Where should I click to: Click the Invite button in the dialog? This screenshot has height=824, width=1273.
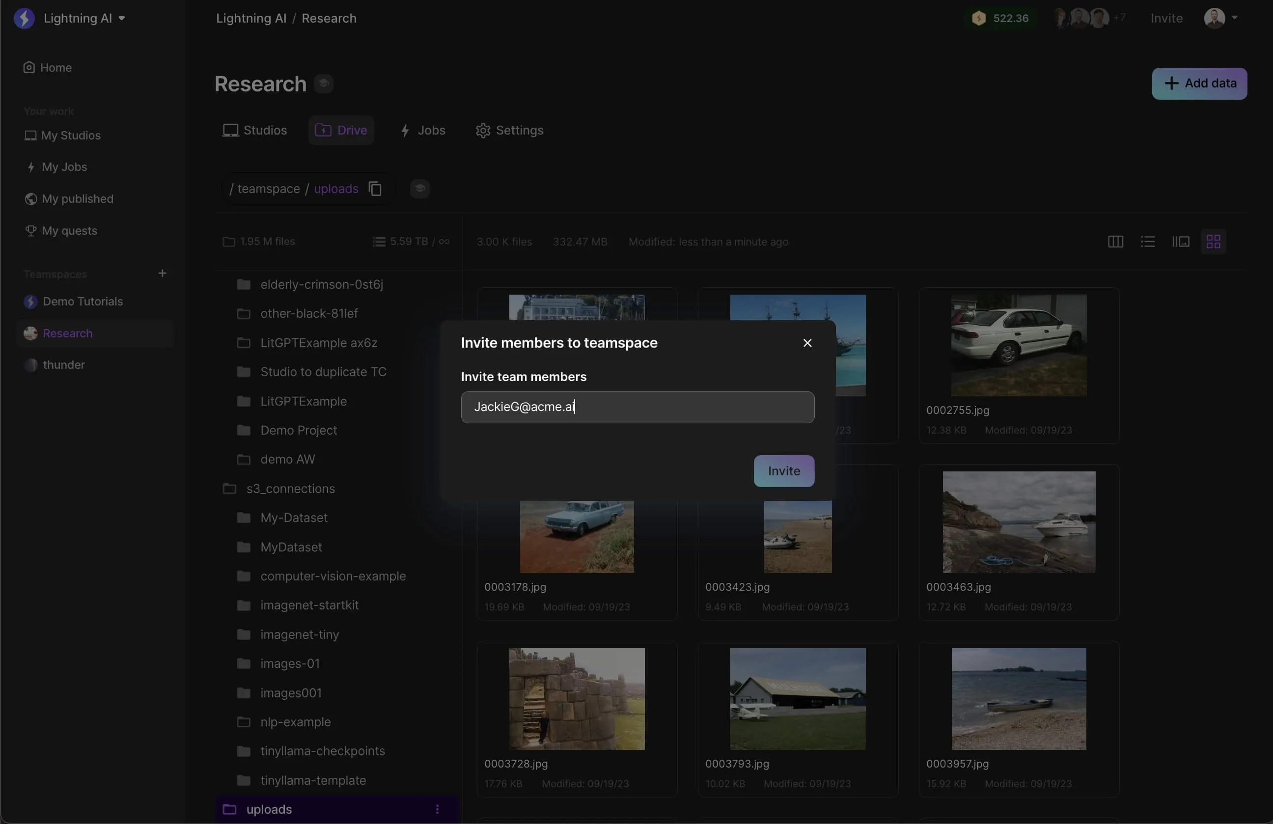coord(783,471)
